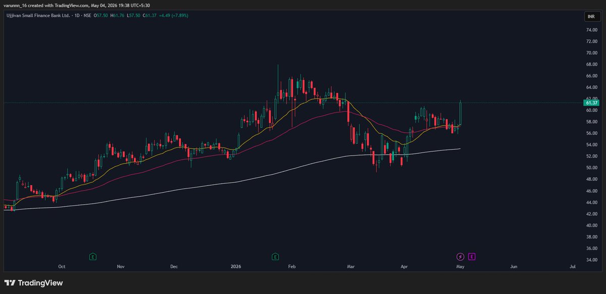Click the Mar label on time axis
This screenshot has width=606, height=294.
point(351,266)
